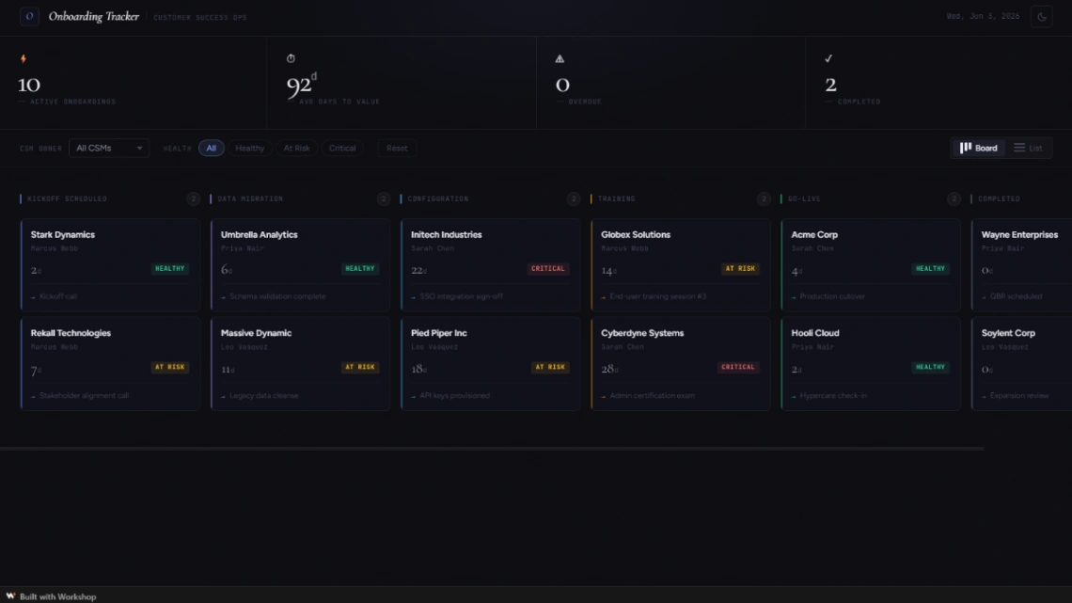
Task: Click the Go-Live count badge
Action: [x=954, y=198]
